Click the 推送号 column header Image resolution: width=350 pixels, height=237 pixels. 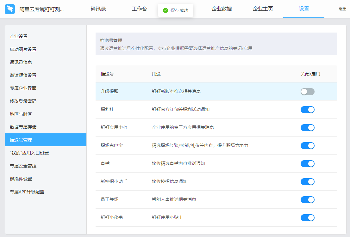click(x=107, y=74)
